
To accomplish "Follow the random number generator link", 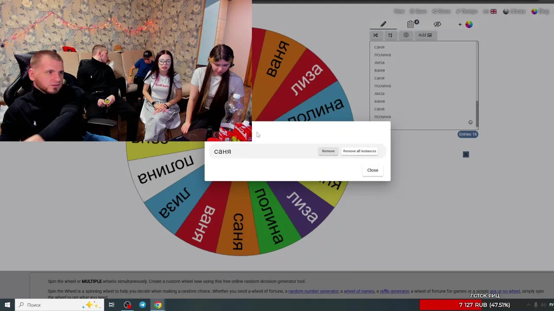I will coord(313,291).
